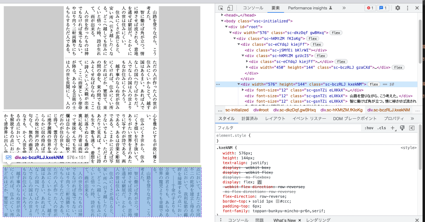
Task: Focus the フィルタ styles filter field
Action: [289, 128]
